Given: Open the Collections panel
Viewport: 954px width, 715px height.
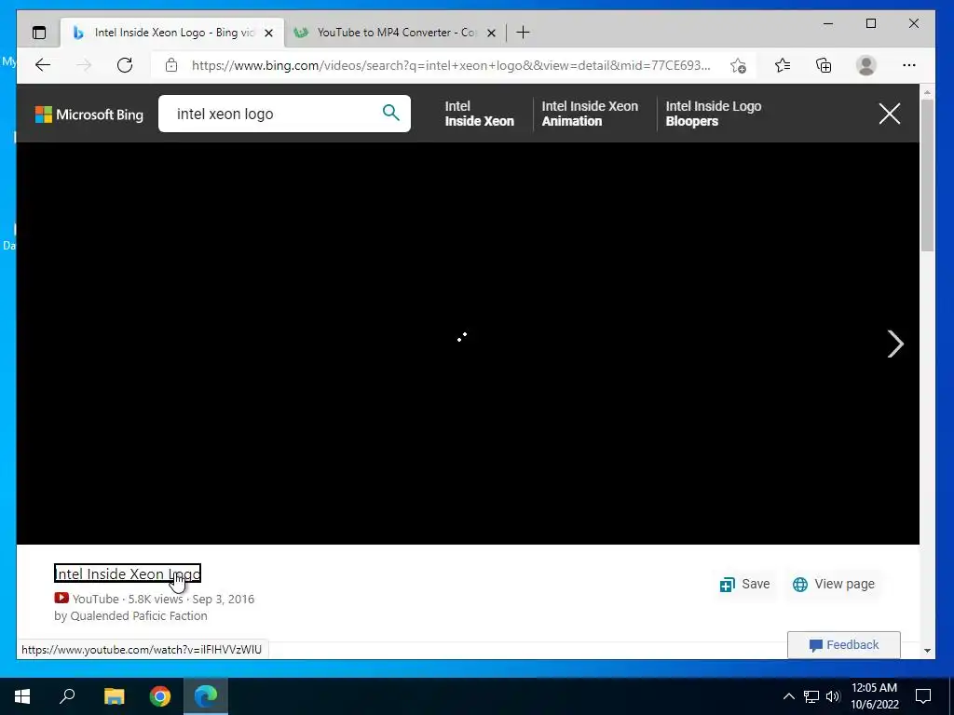Looking at the screenshot, I should tap(824, 65).
